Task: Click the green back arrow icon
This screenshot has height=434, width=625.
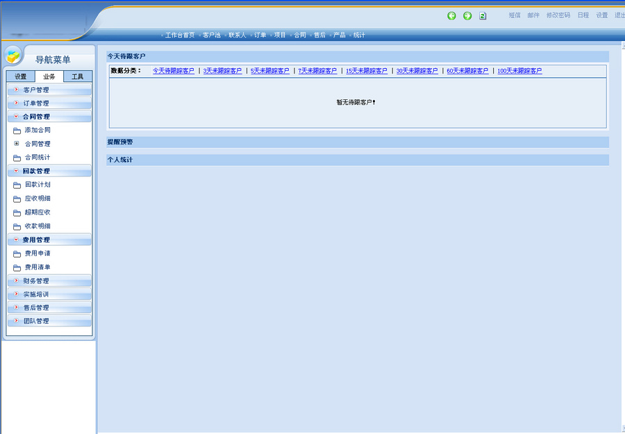Action: click(451, 15)
